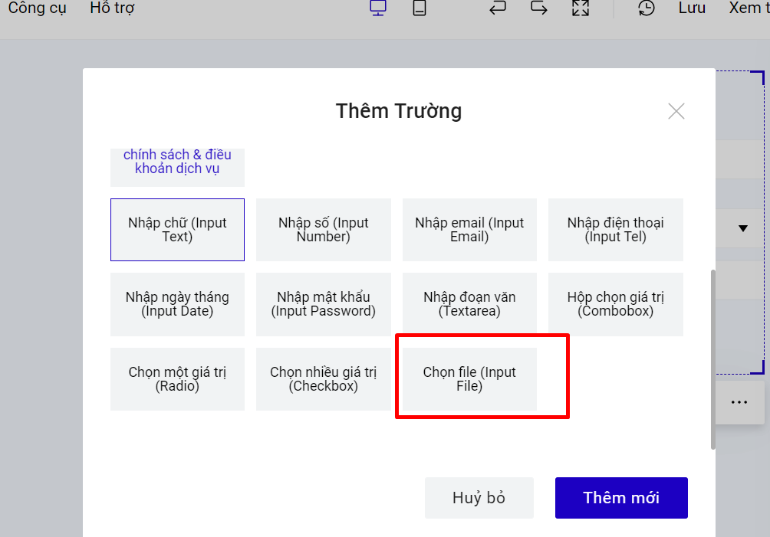Click the Huỷ bỏ cancel button

479,498
